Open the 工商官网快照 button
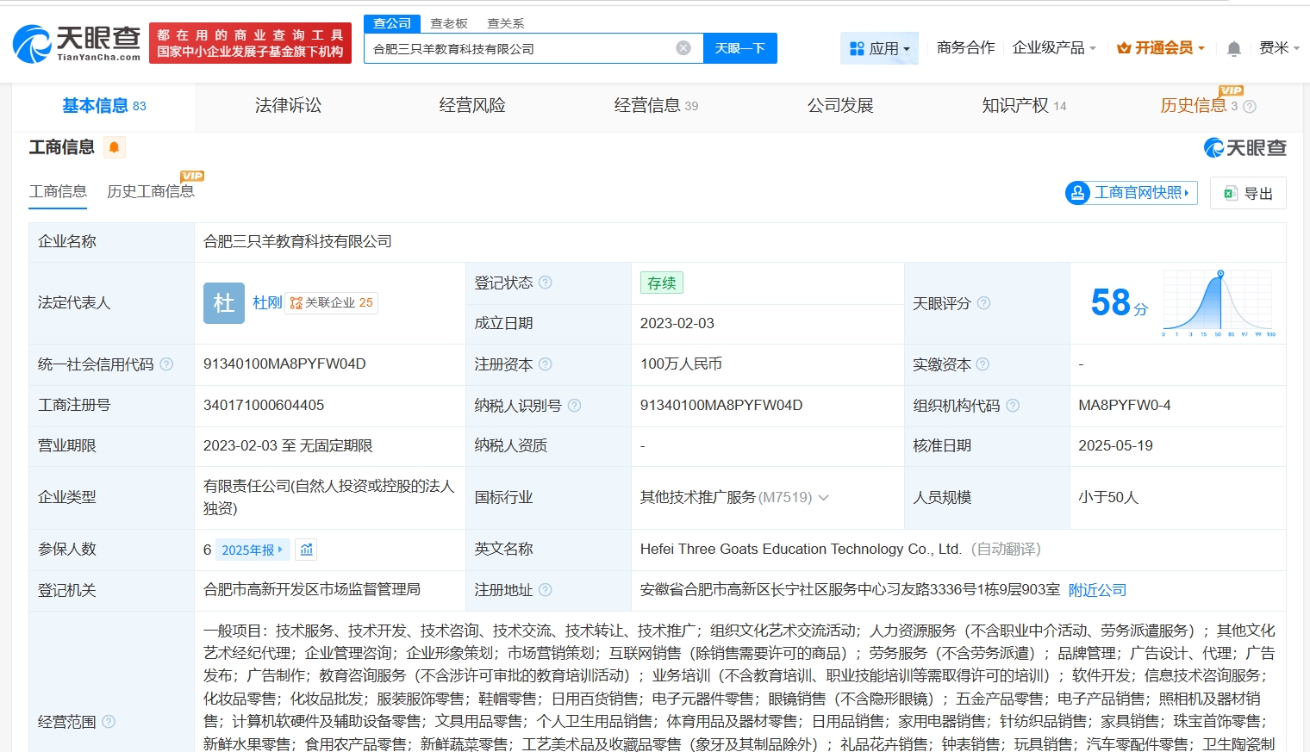 coord(1131,193)
